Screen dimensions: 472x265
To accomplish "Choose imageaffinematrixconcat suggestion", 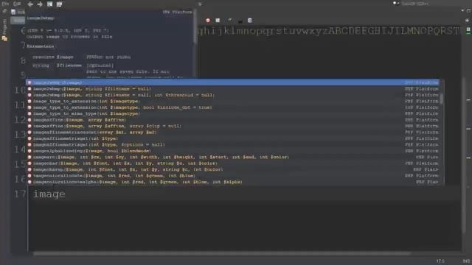I will pyautogui.click(x=232, y=132).
